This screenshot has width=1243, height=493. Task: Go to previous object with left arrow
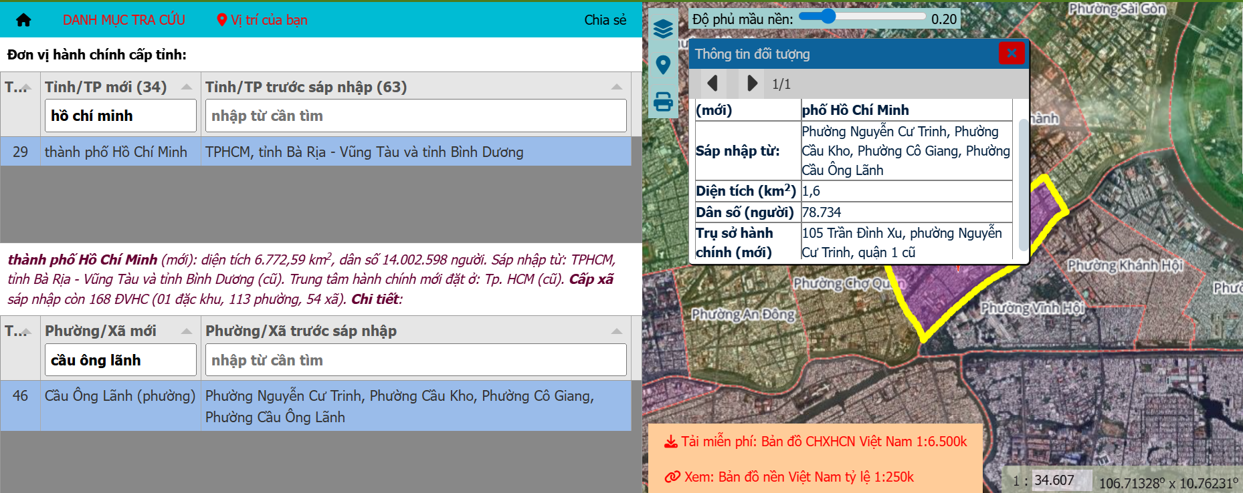(712, 84)
